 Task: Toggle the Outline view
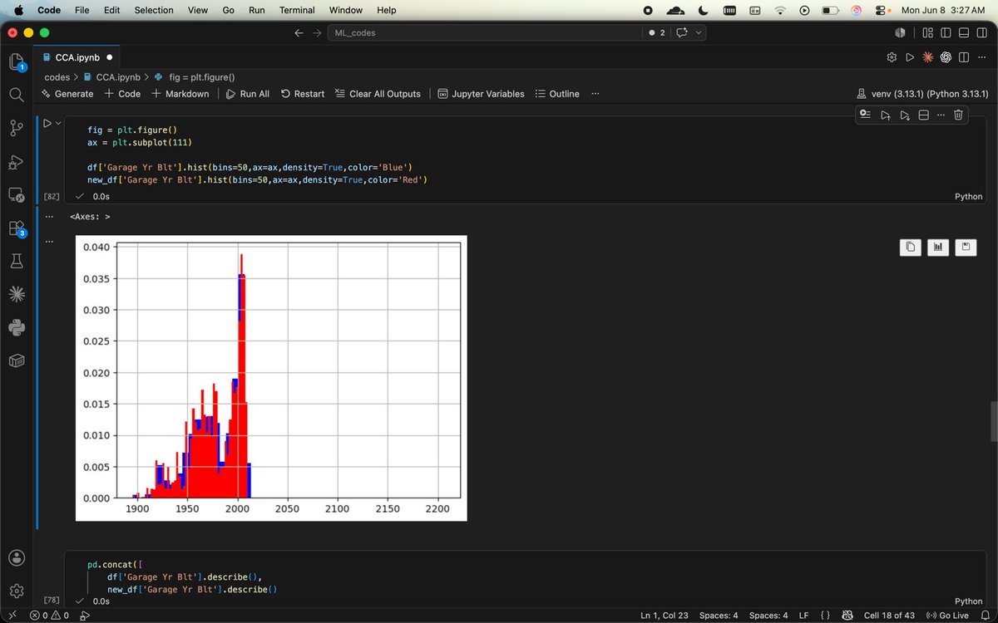coord(557,94)
